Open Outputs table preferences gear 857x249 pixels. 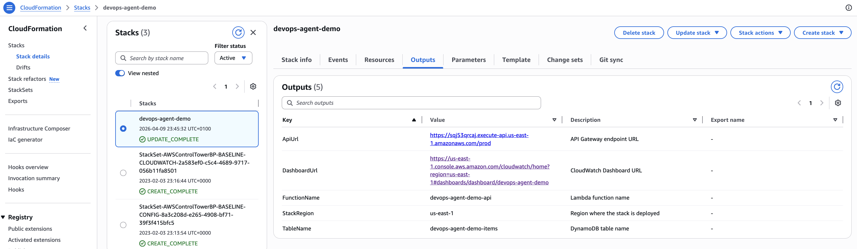coord(838,103)
